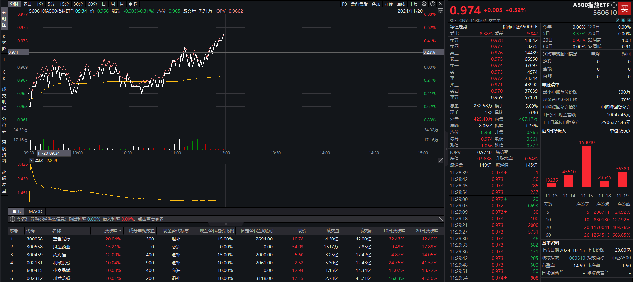633x282 pixels.
Task: Click the 11-15 net inflow bar
Action: click(x=587, y=166)
